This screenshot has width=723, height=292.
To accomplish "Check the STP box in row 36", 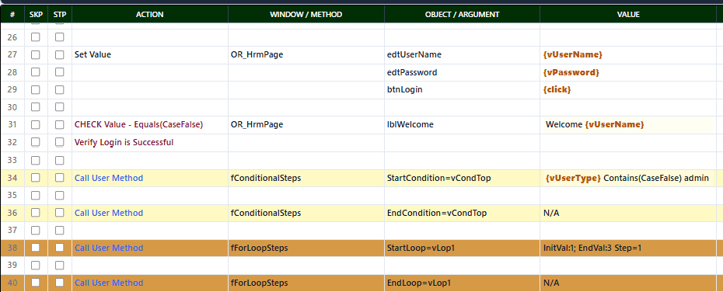I will [x=60, y=213].
